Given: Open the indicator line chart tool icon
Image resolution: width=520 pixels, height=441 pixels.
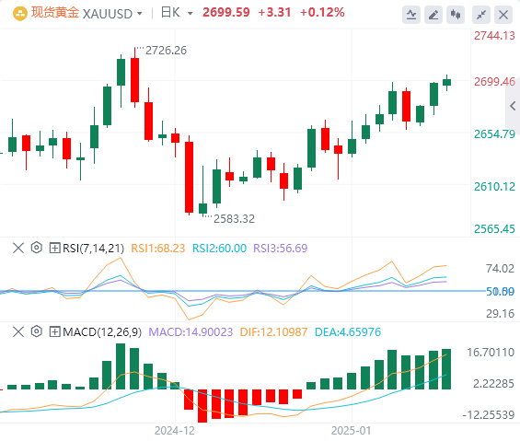Looking at the screenshot, I should (x=411, y=15).
